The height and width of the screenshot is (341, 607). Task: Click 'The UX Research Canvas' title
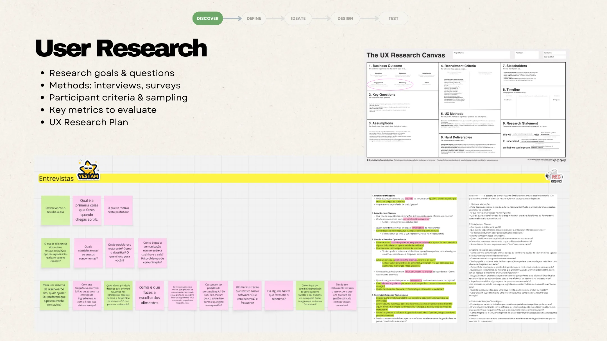pos(406,55)
